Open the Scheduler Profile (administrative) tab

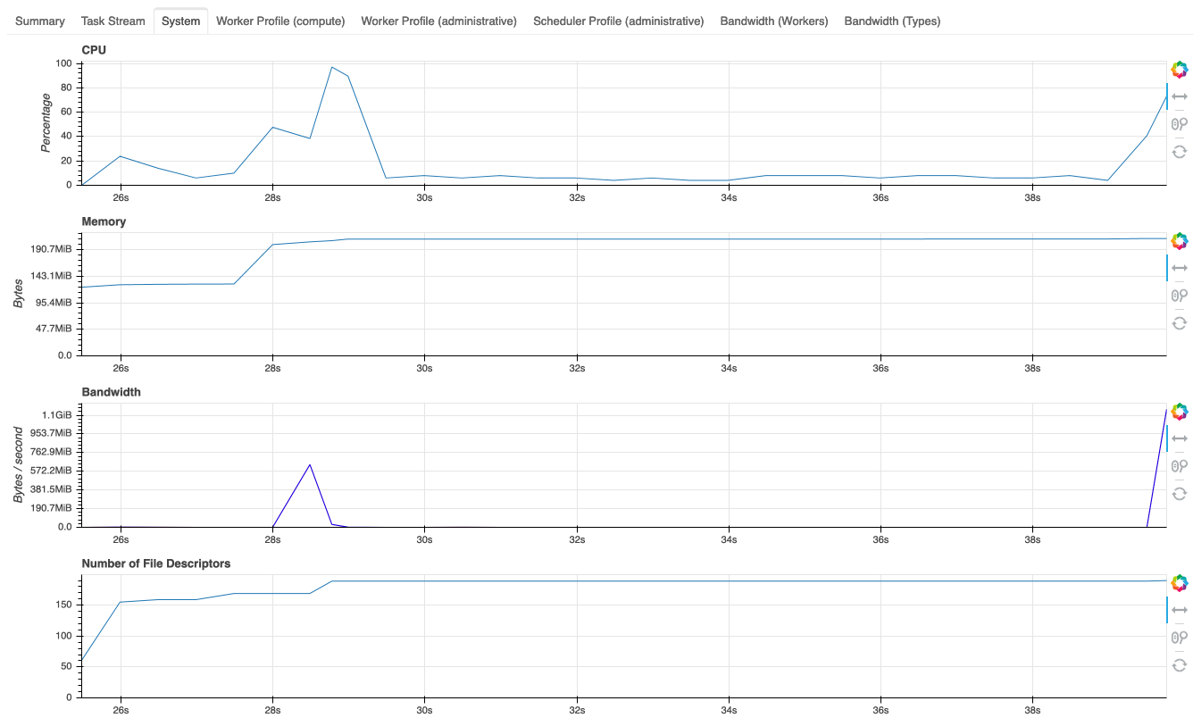click(618, 21)
